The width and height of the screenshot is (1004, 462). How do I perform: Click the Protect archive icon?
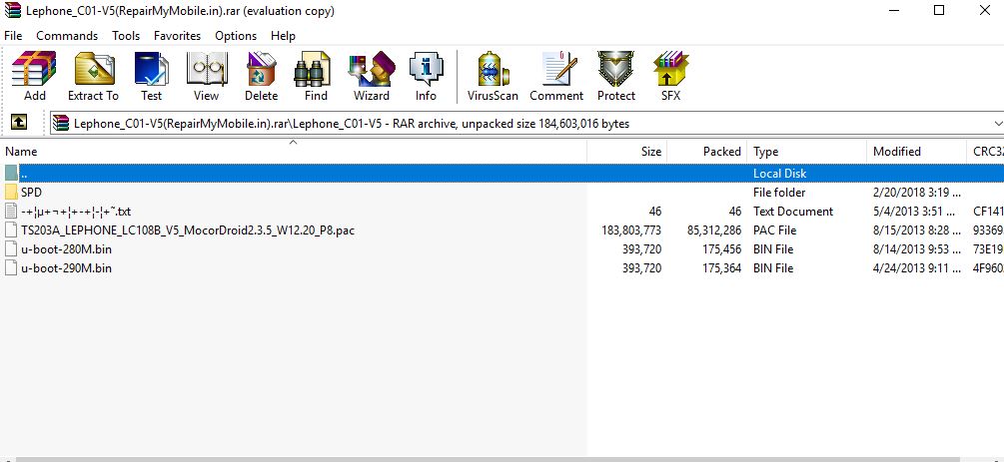615,77
